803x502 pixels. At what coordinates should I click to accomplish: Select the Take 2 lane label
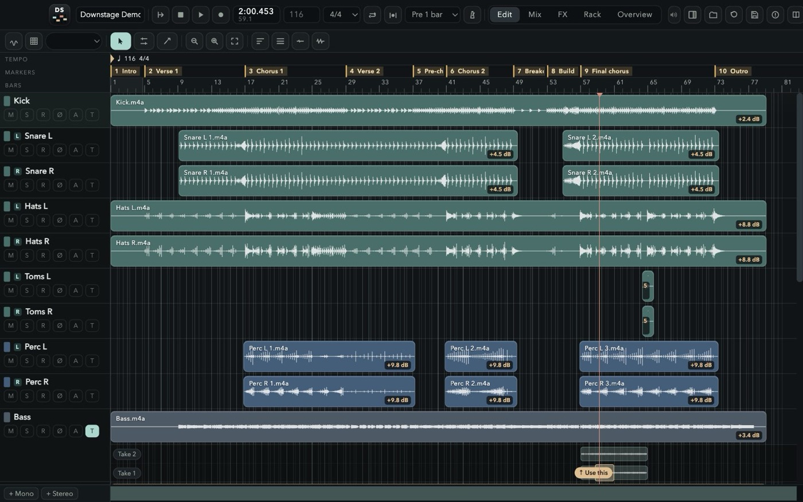click(x=127, y=454)
